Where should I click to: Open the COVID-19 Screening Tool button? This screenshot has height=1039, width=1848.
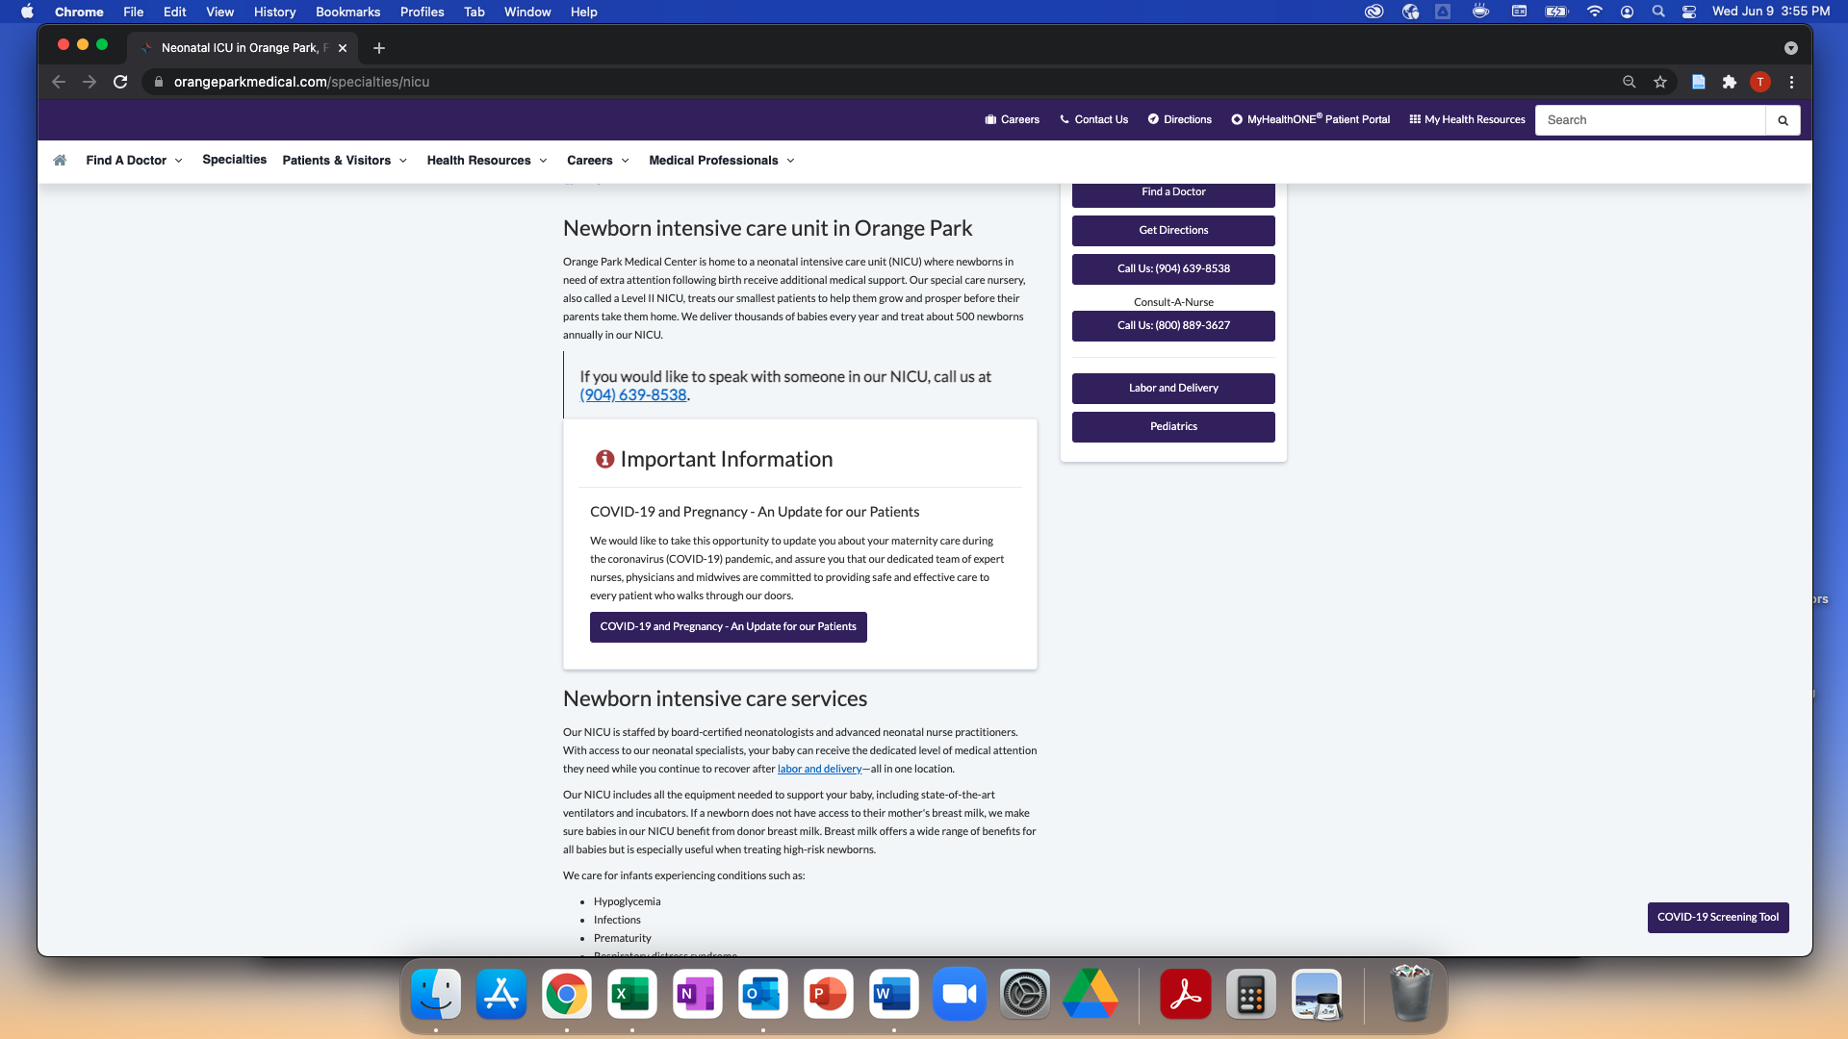click(1717, 918)
